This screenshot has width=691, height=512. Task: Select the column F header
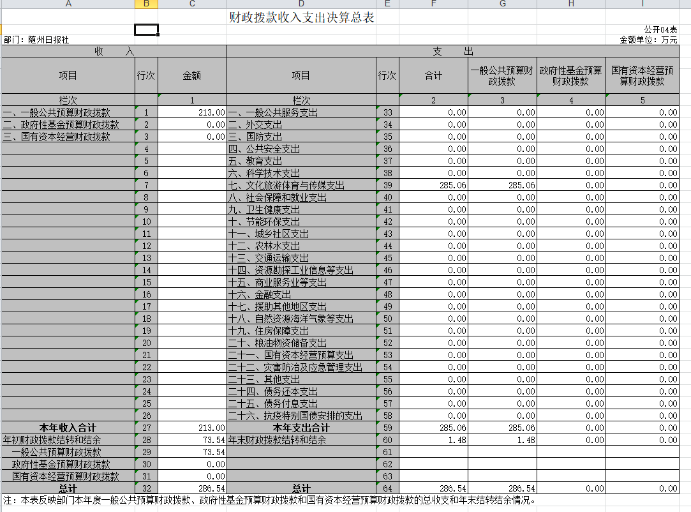(x=433, y=4)
